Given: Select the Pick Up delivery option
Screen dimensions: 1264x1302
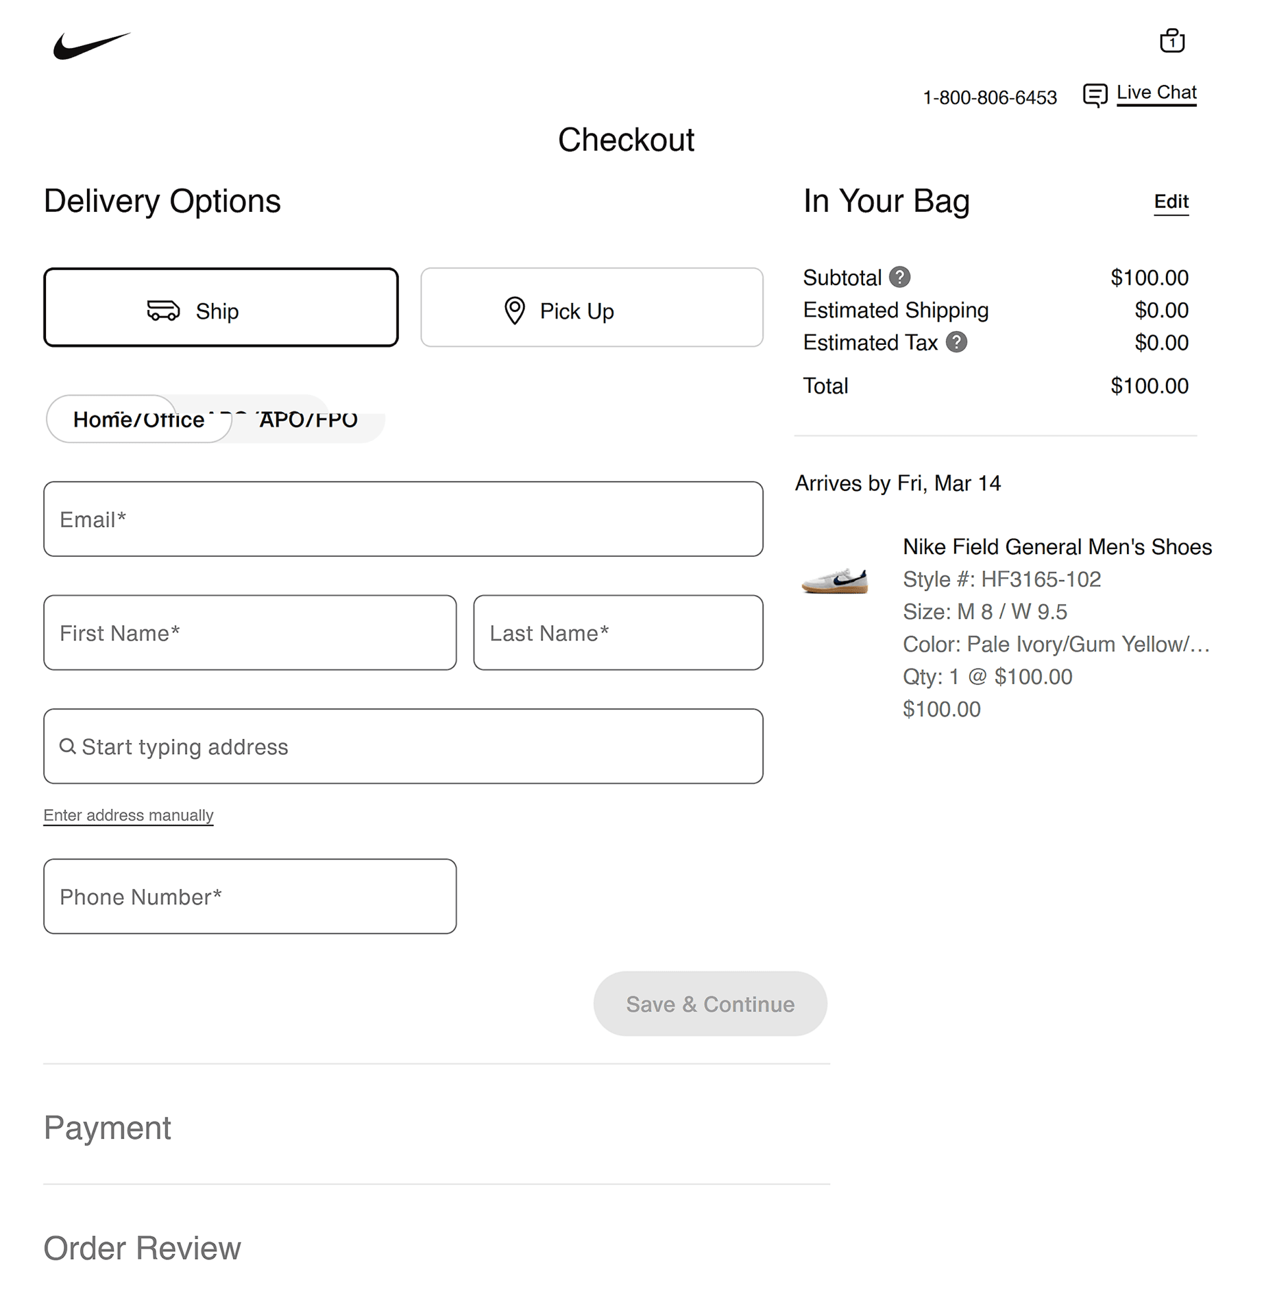Looking at the screenshot, I should click(x=591, y=307).
